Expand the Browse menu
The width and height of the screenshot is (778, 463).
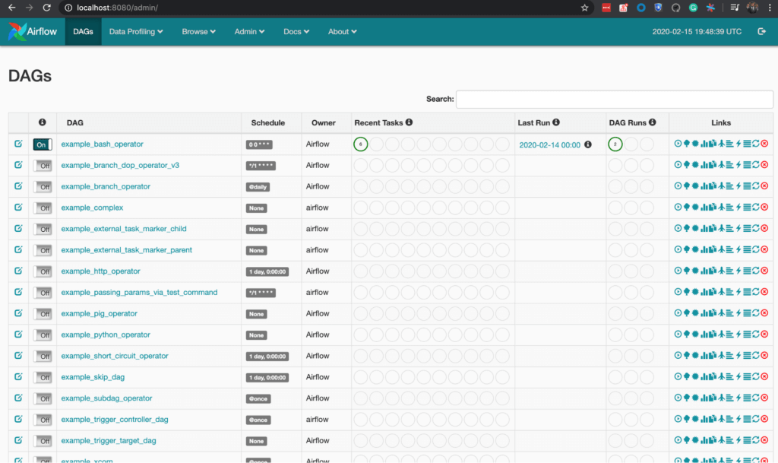click(x=198, y=31)
